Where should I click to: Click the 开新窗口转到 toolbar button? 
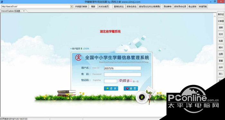click(81, 7)
